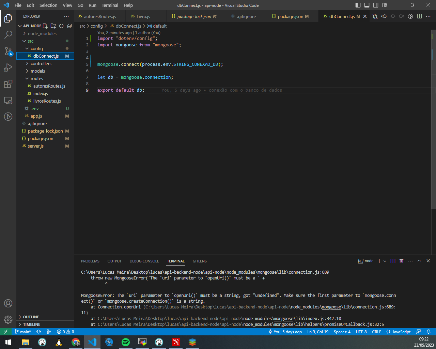Open changes compare icon in editor toolbar
Viewport: 436px width, 349px height.
coord(375,16)
